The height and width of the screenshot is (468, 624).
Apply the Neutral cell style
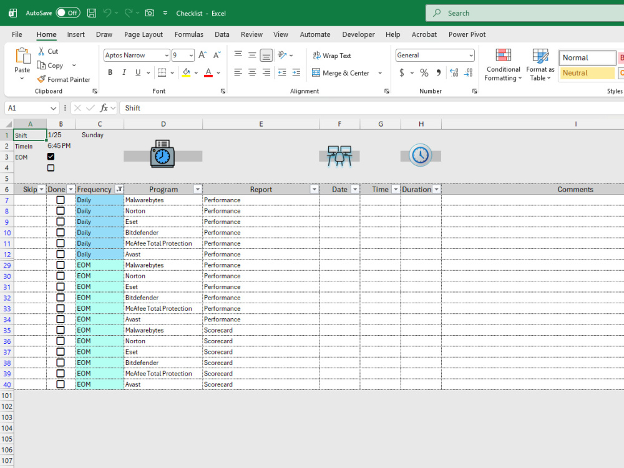(587, 73)
